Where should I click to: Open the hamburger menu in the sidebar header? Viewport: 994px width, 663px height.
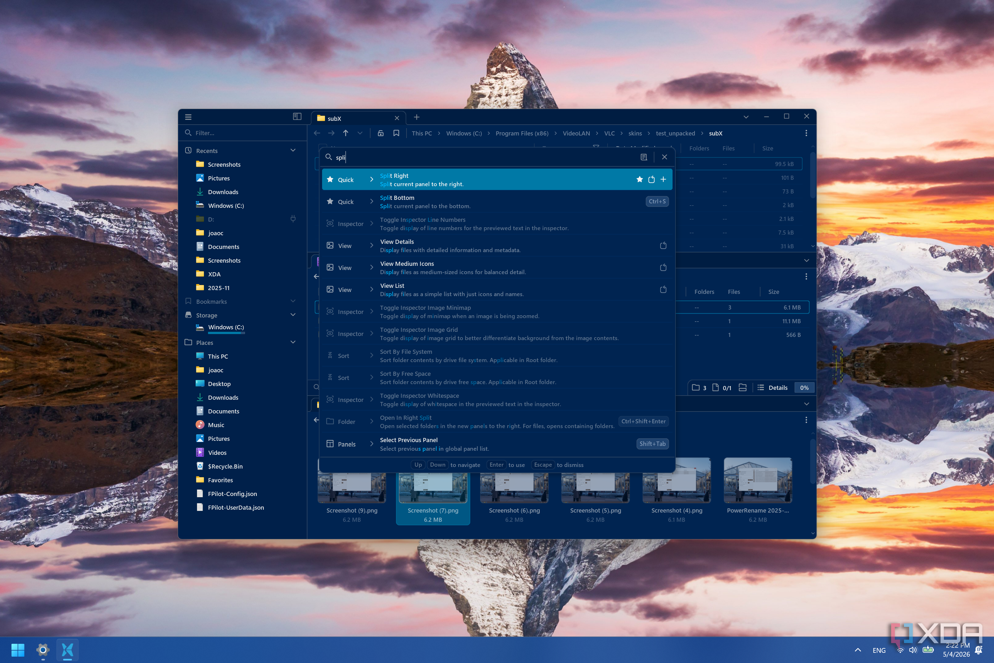(x=189, y=117)
